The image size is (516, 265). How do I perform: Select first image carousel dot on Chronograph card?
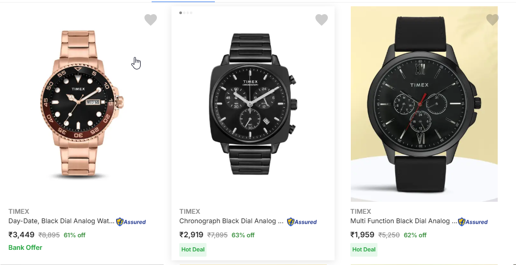click(x=181, y=13)
